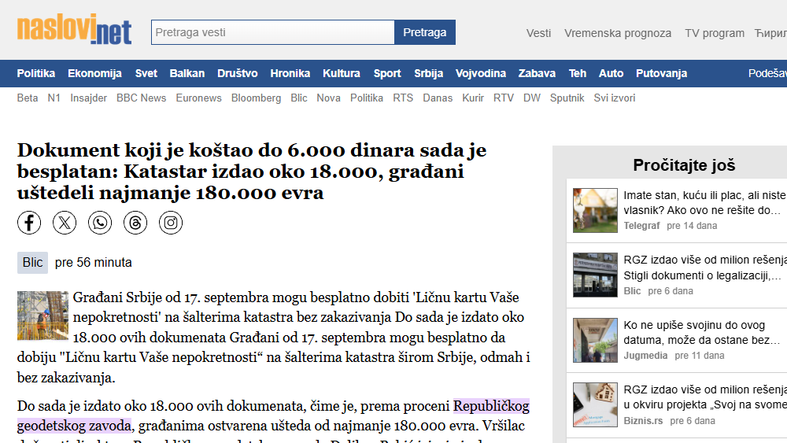Open 'Imate stan, kuću ili plac' Telegraf story

(x=704, y=203)
